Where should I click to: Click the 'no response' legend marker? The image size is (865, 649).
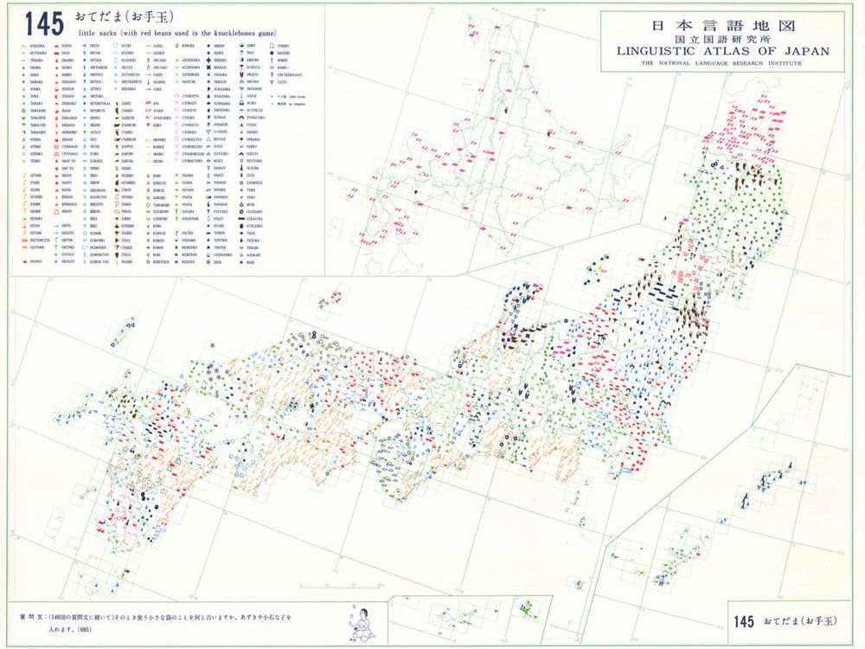[272, 102]
